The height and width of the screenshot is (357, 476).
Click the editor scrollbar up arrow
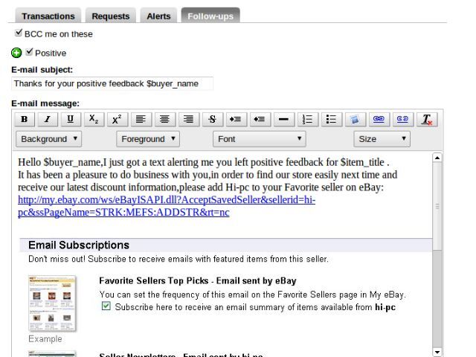[x=437, y=158]
